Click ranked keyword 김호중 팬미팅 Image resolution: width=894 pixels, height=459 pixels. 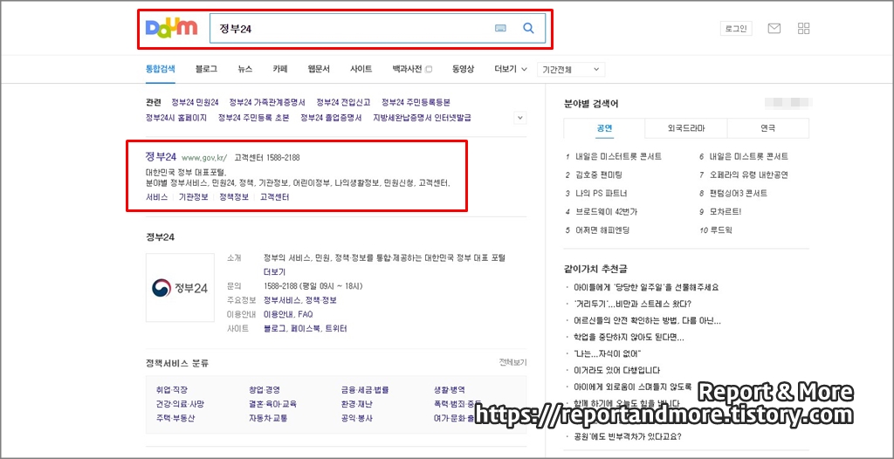[599, 175]
